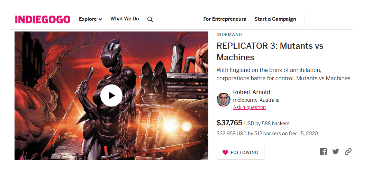The width and height of the screenshot is (380, 191).
Task: Click the search magnifier icon
Action: 150,19
